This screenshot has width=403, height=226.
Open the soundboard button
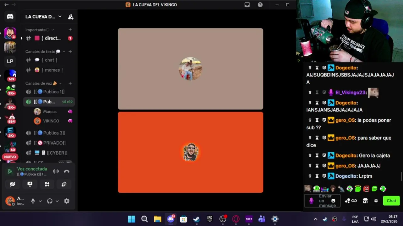pyautogui.click(x=64, y=184)
